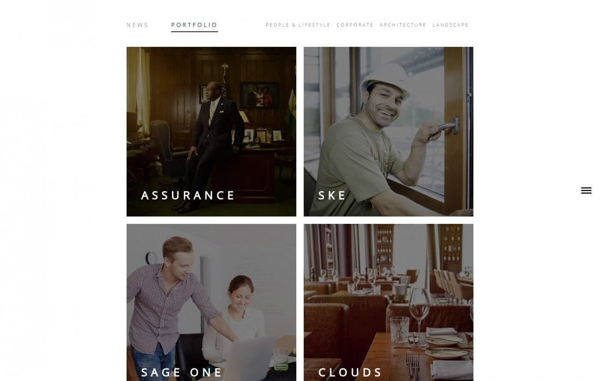This screenshot has width=600, height=381.
Task: Click the man in suit photo
Action: coord(212,146)
